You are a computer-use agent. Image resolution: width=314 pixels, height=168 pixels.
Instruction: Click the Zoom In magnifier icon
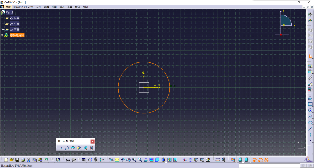coord(134,160)
